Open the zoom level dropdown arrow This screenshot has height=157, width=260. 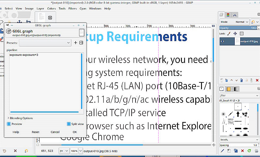click(80, 151)
